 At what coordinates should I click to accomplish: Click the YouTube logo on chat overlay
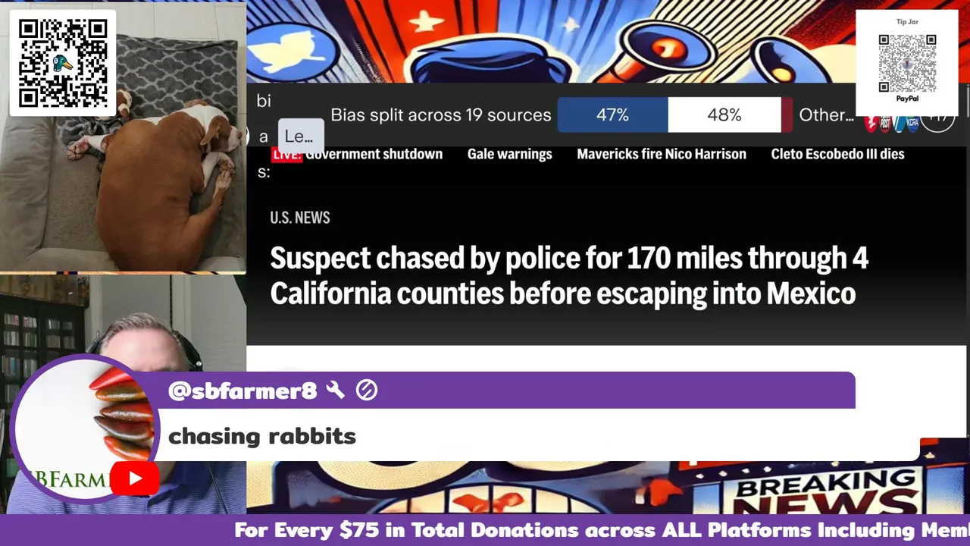[135, 479]
